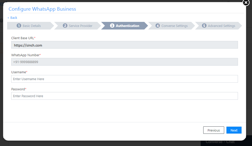Click the WhatsApp Number field
252x146 pixels.
point(124,62)
